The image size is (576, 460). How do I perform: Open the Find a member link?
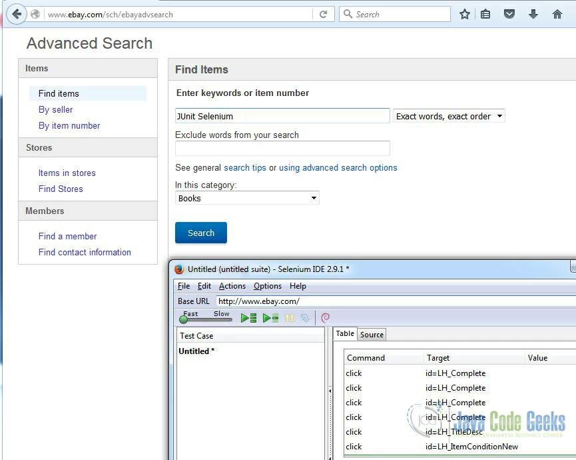(68, 236)
